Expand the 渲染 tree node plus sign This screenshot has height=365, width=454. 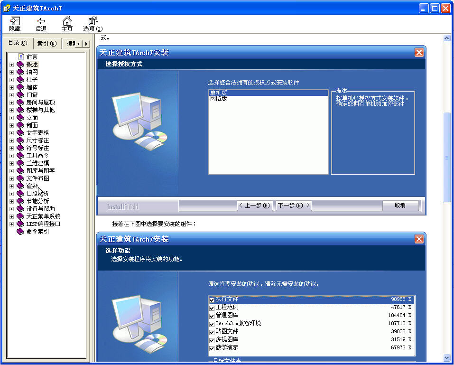[x=11, y=186]
